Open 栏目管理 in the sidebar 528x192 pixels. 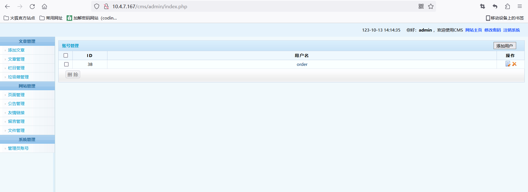(x=16, y=68)
